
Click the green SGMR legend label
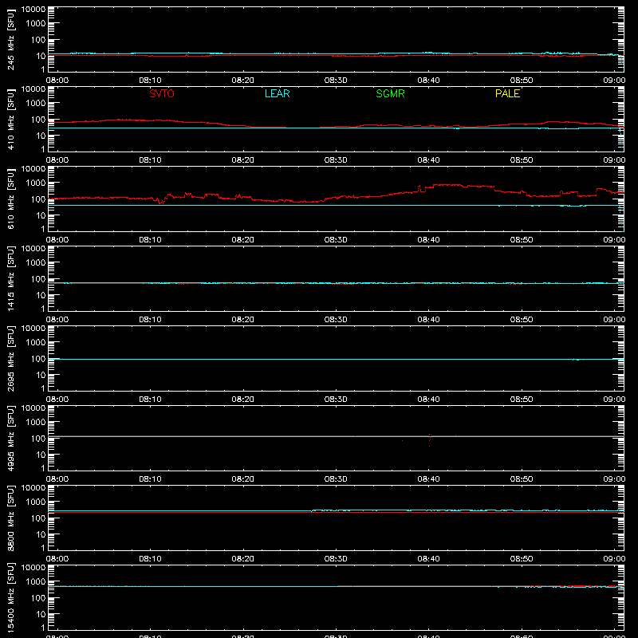click(390, 93)
